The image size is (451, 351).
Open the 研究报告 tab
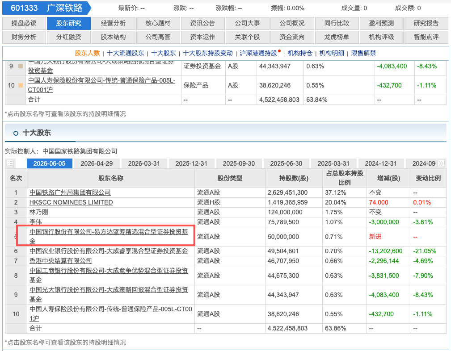(x=426, y=23)
